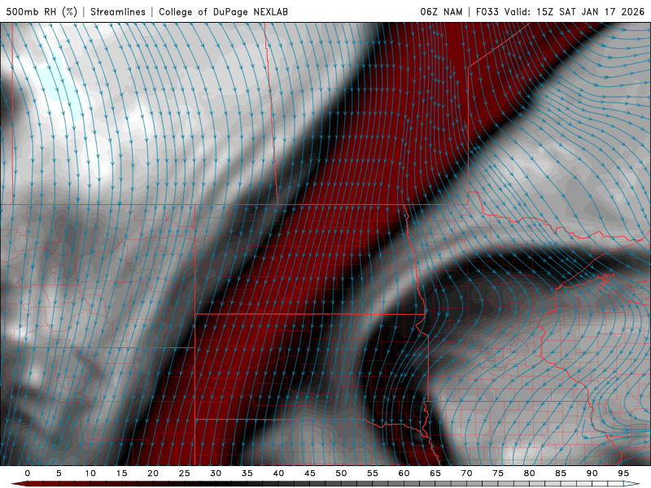Click the "Streamlines" header label
Screen dimensions: 651x488
click(x=118, y=11)
